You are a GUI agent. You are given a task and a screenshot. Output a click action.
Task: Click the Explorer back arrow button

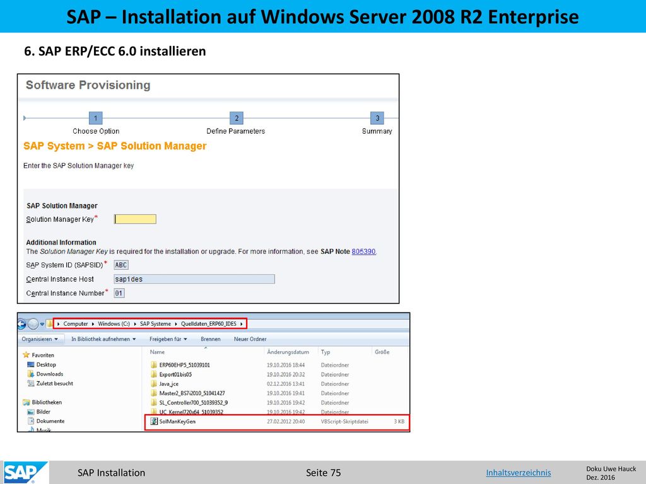pos(22,324)
